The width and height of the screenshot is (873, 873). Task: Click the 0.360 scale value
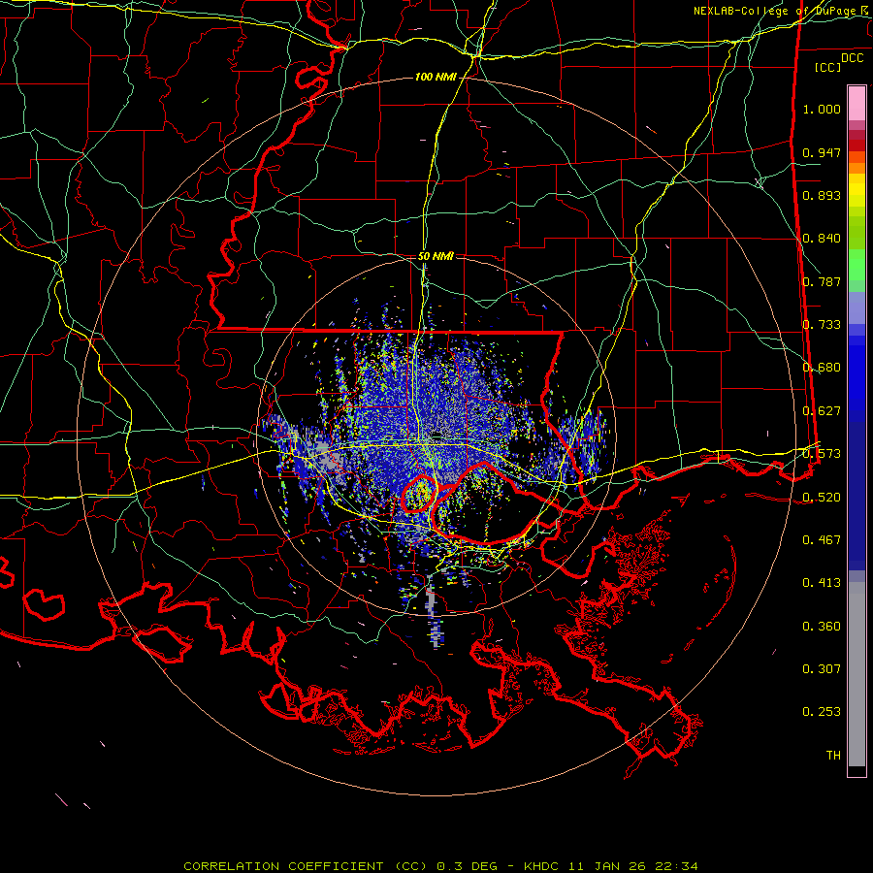[x=822, y=627]
